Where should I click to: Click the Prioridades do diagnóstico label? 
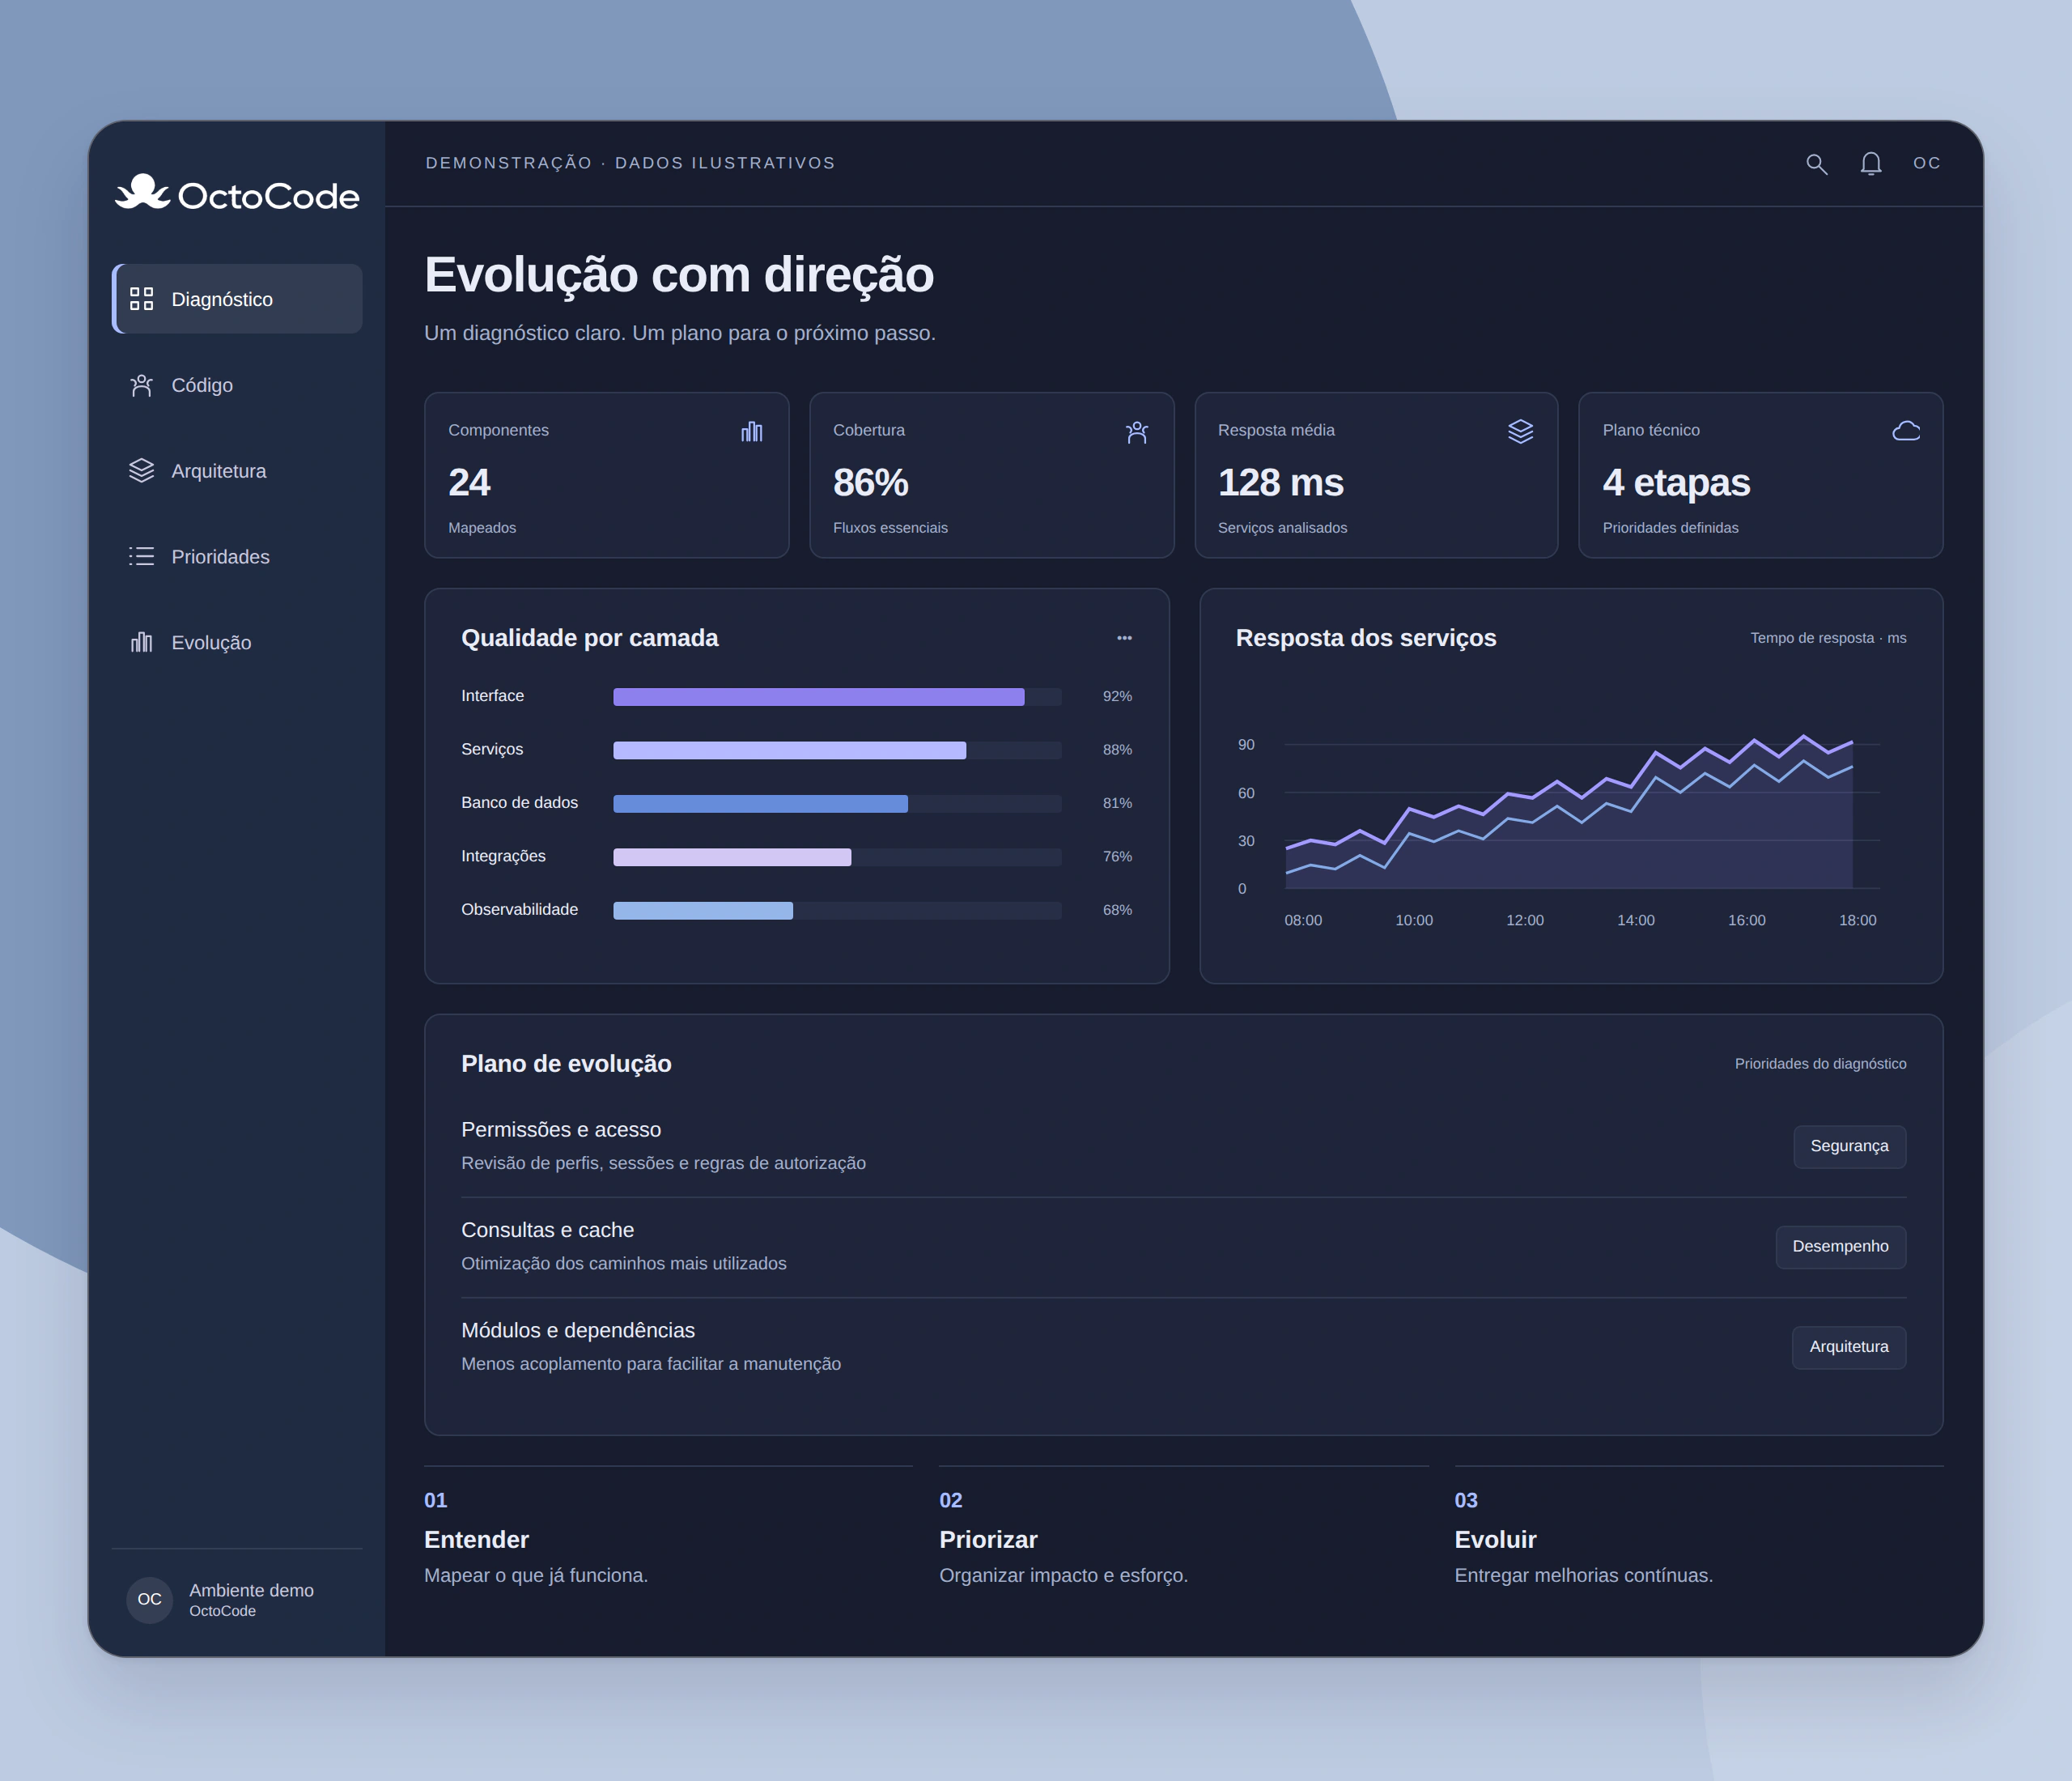pos(1820,1064)
